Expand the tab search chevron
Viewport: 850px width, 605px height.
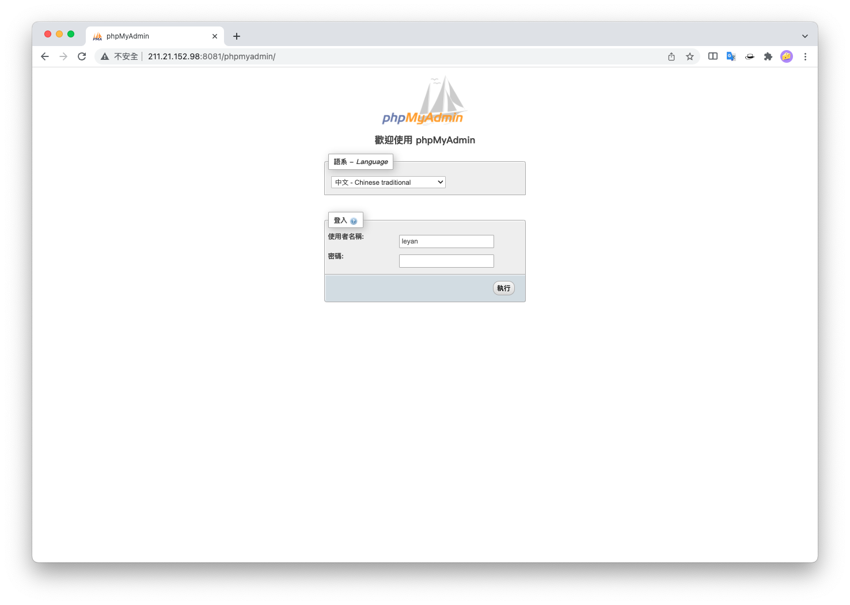tap(805, 36)
